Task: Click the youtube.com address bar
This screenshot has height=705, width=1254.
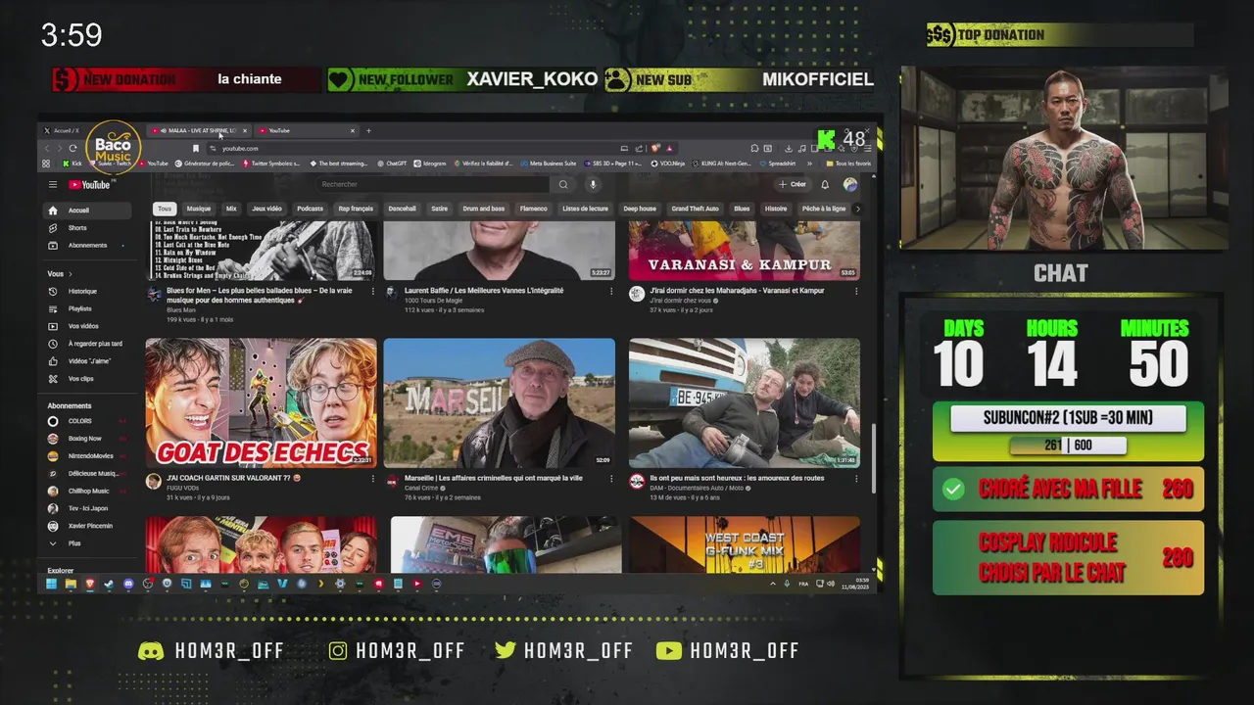Action: tap(416, 149)
